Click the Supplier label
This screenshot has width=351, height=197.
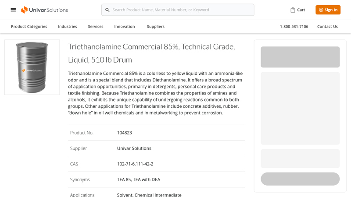[x=79, y=148]
